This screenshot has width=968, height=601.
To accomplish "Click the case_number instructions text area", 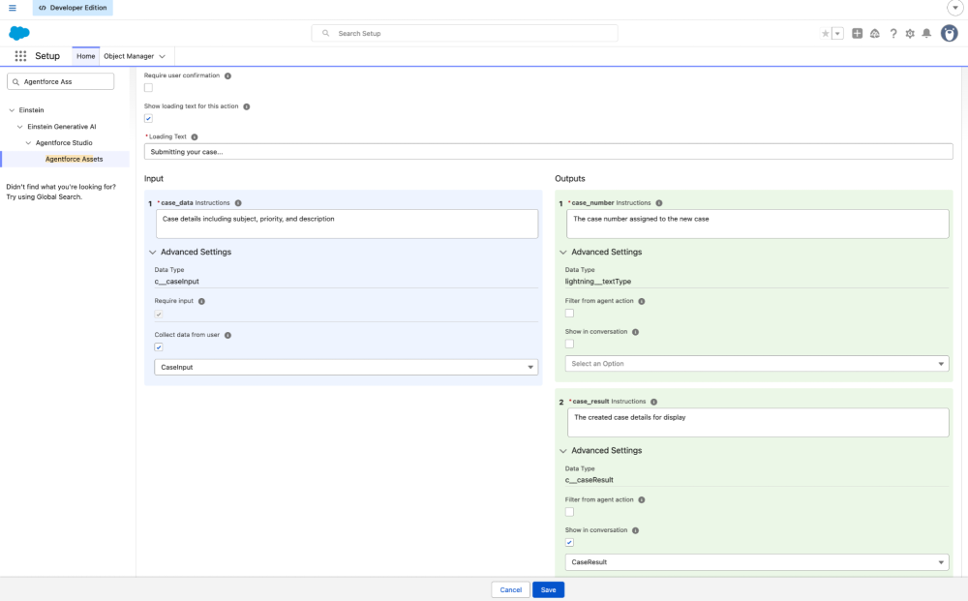I will pyautogui.click(x=758, y=224).
